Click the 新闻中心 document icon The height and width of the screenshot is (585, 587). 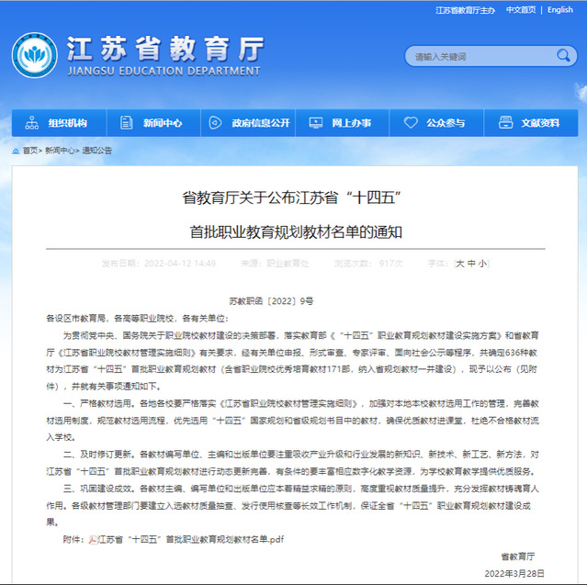click(127, 123)
